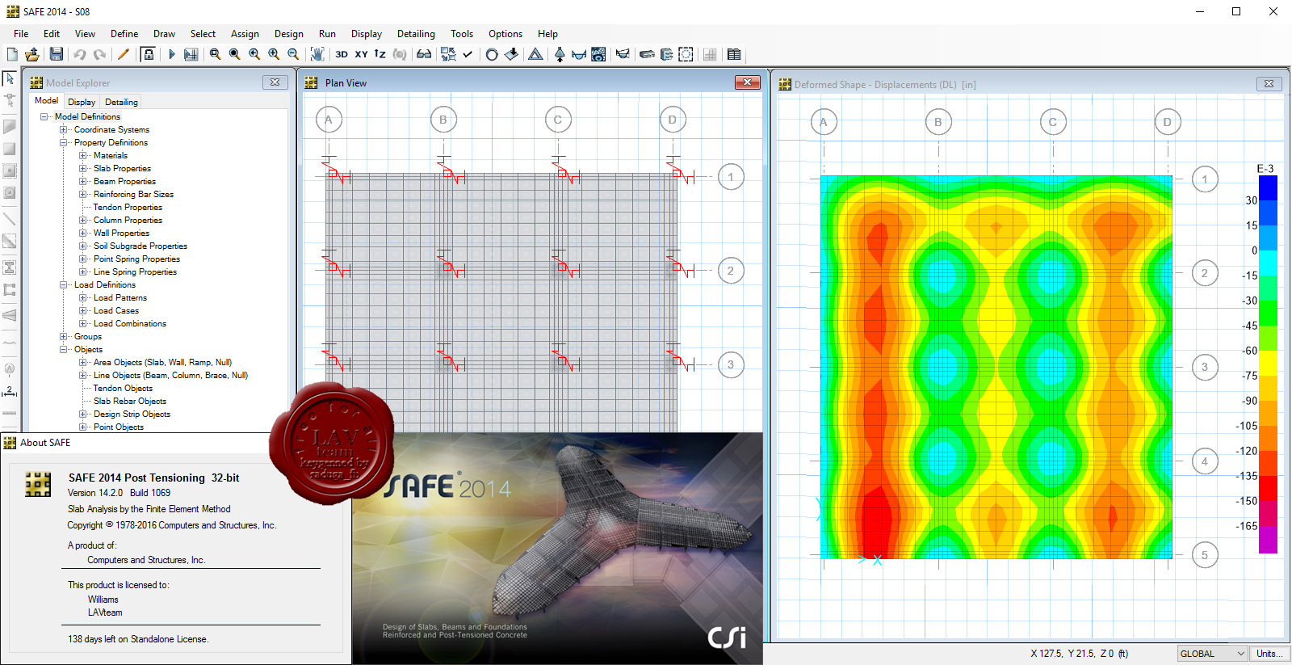Click the Open File folder icon
Image resolution: width=1292 pixels, height=665 pixels.
click(32, 54)
